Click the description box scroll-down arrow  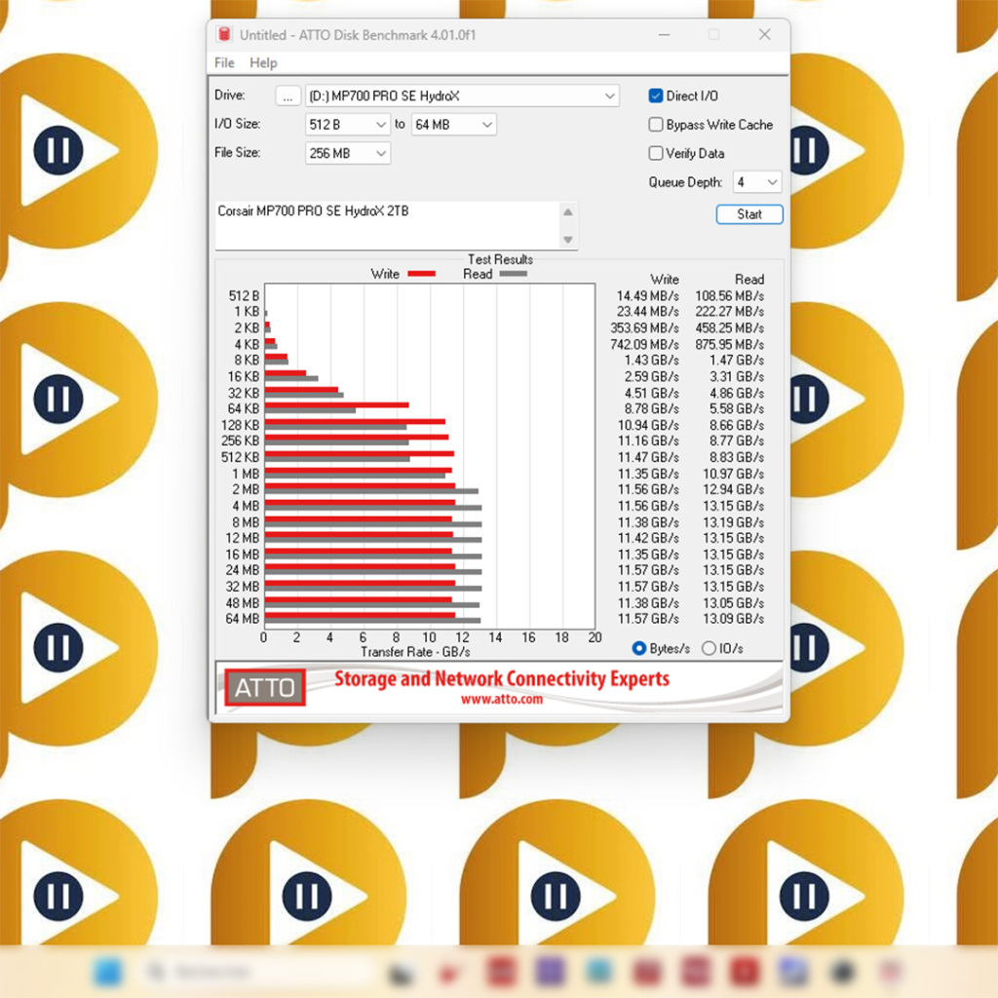pyautogui.click(x=568, y=240)
